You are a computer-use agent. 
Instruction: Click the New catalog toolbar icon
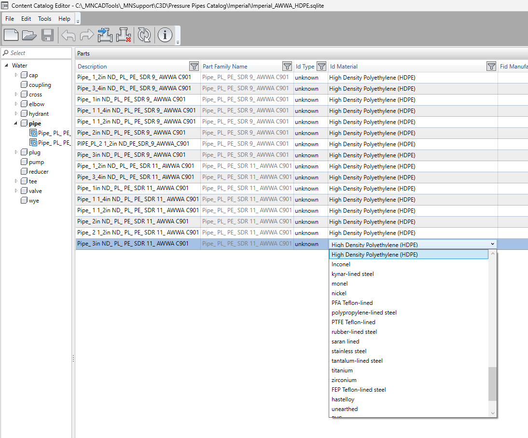click(x=11, y=35)
